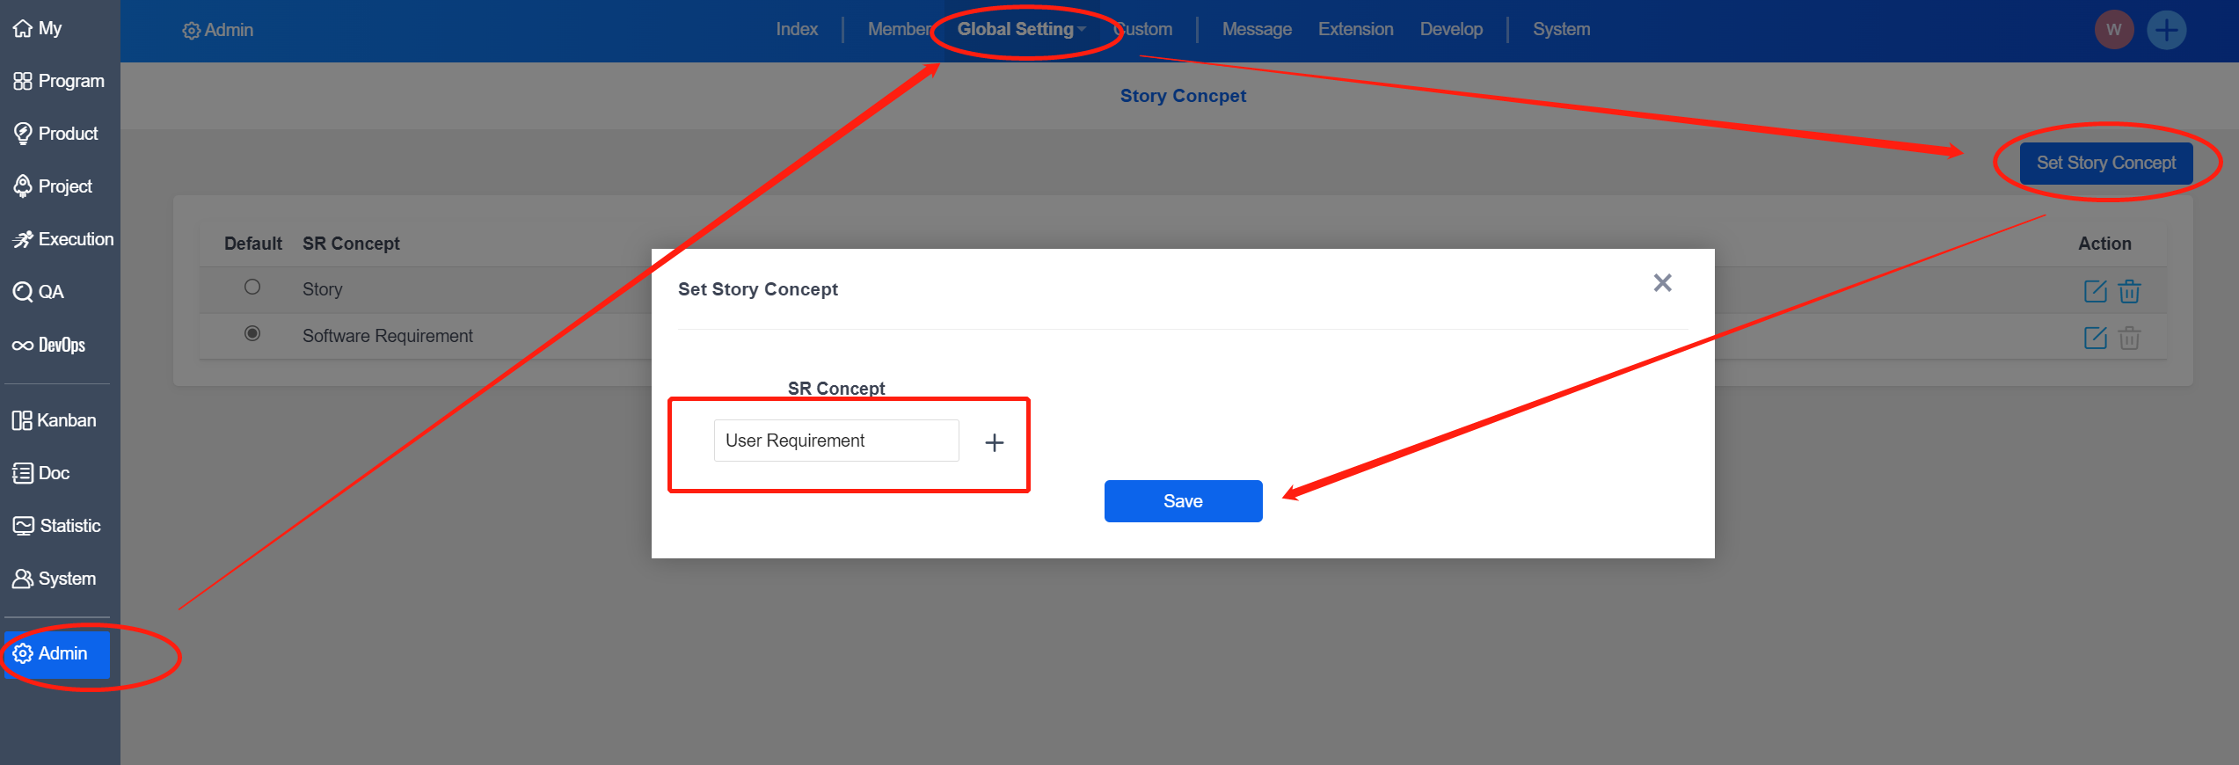2239x765 pixels.
Task: Select the Story default radio button
Action: click(252, 287)
